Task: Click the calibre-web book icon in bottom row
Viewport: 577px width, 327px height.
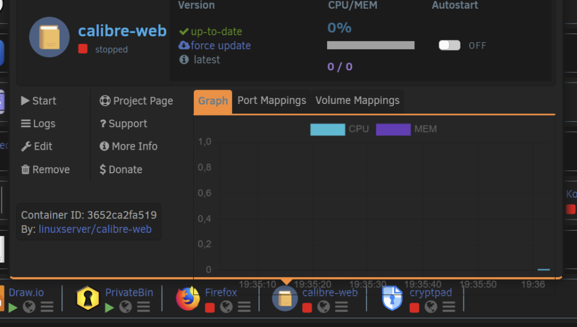Action: pos(285,298)
